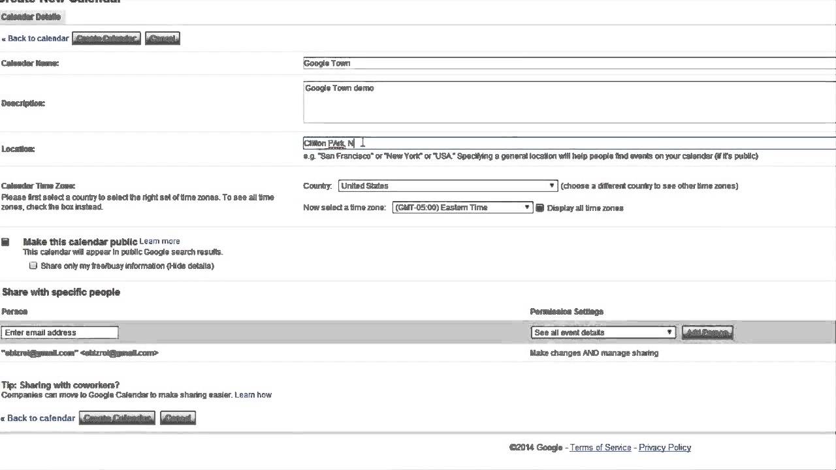This screenshot has width=836, height=470.
Task: Click into the Location input field
Action: point(570,143)
